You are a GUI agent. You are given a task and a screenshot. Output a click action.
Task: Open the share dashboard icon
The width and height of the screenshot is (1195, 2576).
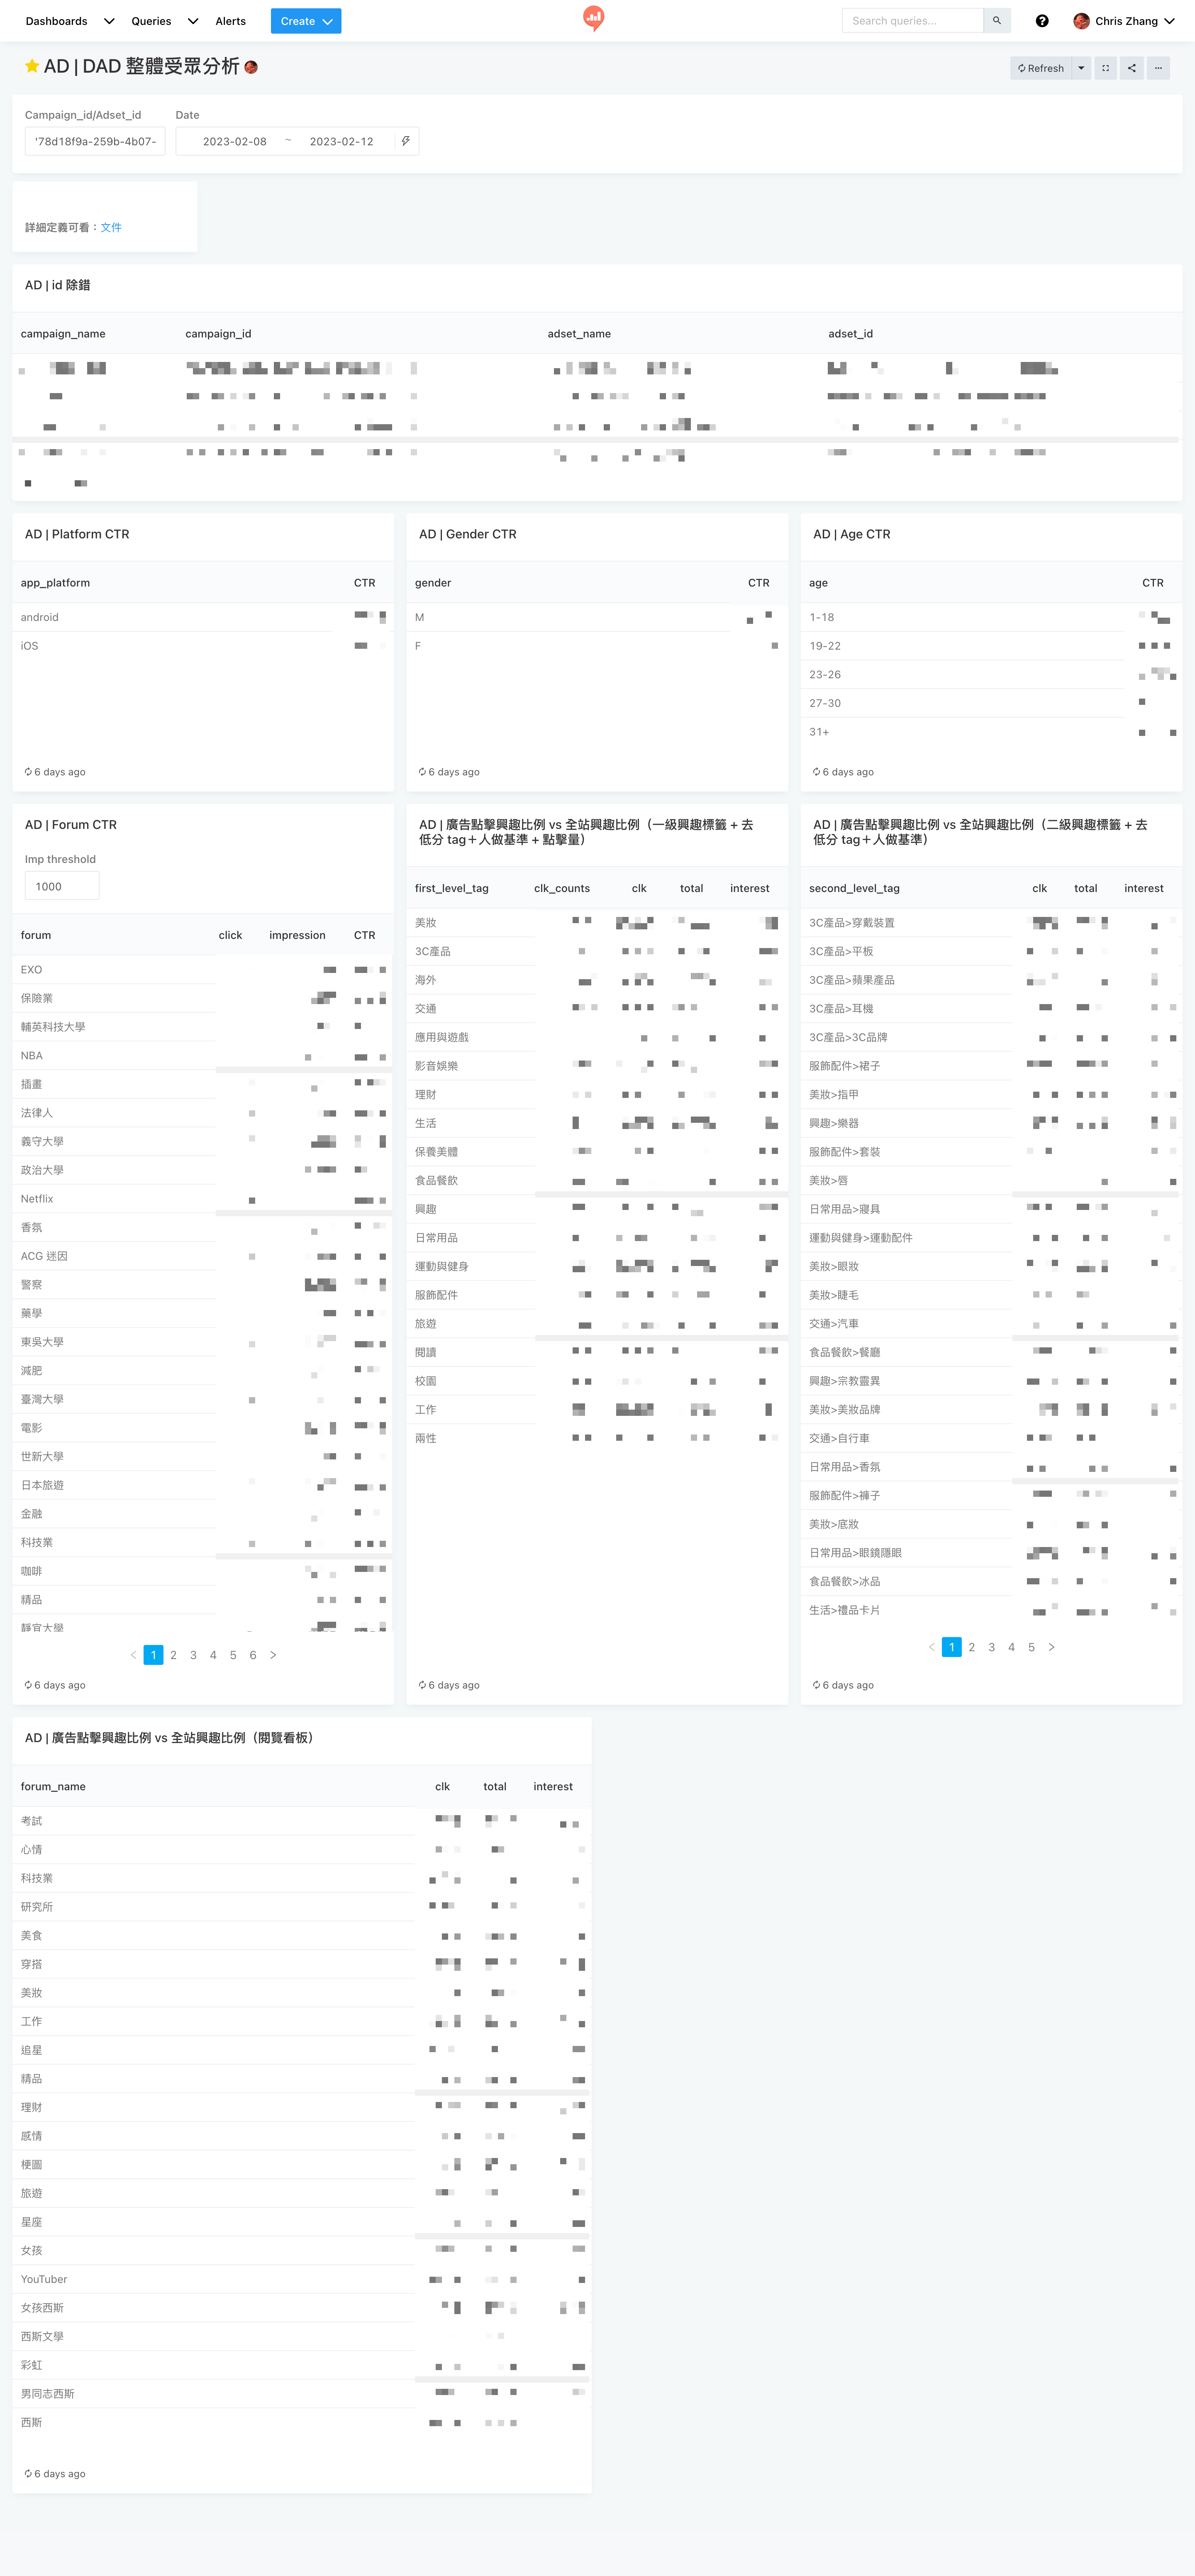(x=1132, y=68)
